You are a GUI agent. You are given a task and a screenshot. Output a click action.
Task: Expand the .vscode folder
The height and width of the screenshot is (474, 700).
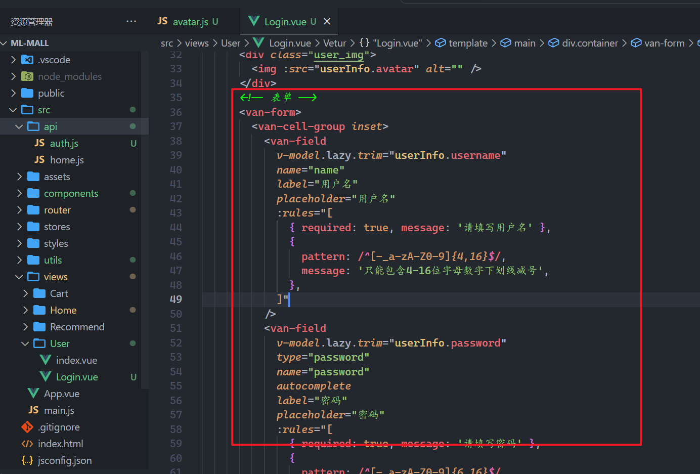point(14,60)
